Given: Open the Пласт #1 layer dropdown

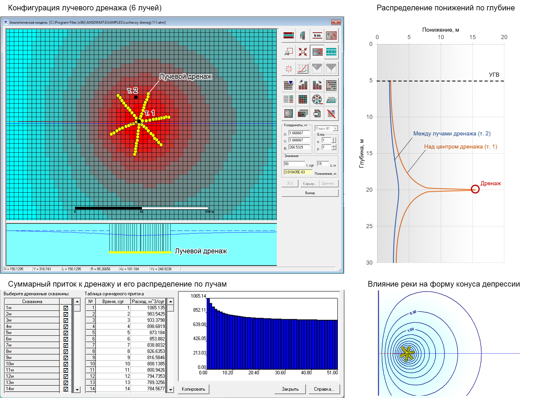Looking at the screenshot, I should coord(335,129).
